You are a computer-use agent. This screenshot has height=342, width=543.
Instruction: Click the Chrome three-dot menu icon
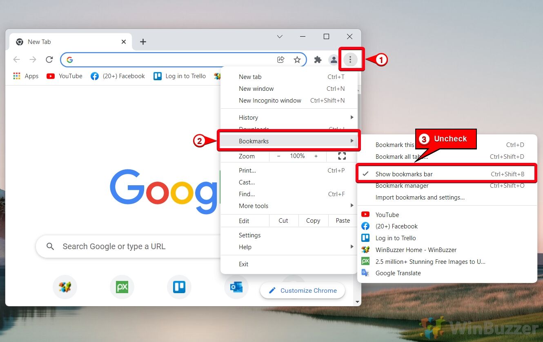pos(350,60)
